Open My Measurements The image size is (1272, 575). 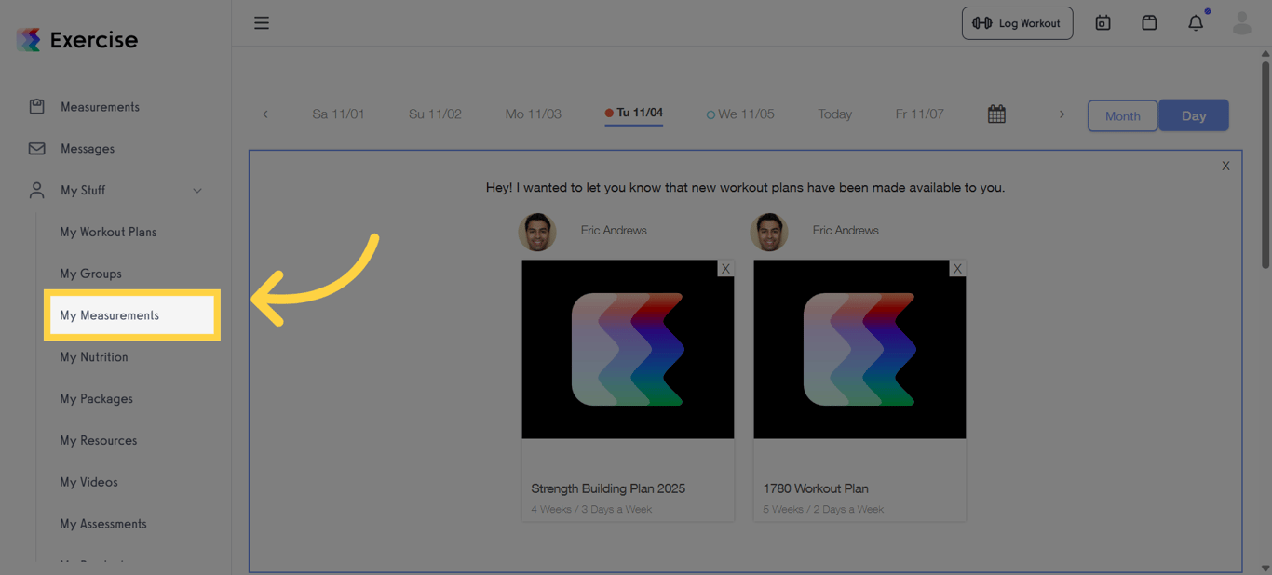[132, 315]
